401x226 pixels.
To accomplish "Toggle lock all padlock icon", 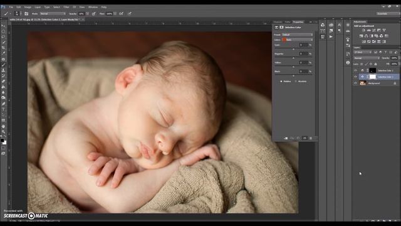I will [375, 64].
